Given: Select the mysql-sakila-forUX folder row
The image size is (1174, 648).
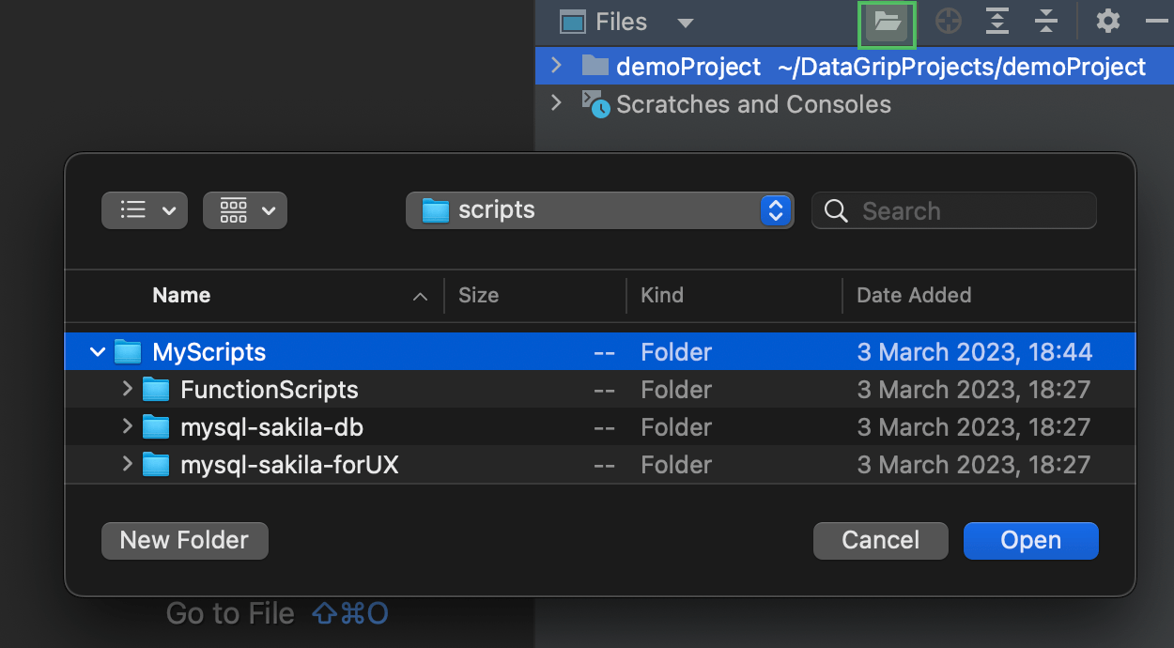Looking at the screenshot, I should pyautogui.click(x=289, y=465).
